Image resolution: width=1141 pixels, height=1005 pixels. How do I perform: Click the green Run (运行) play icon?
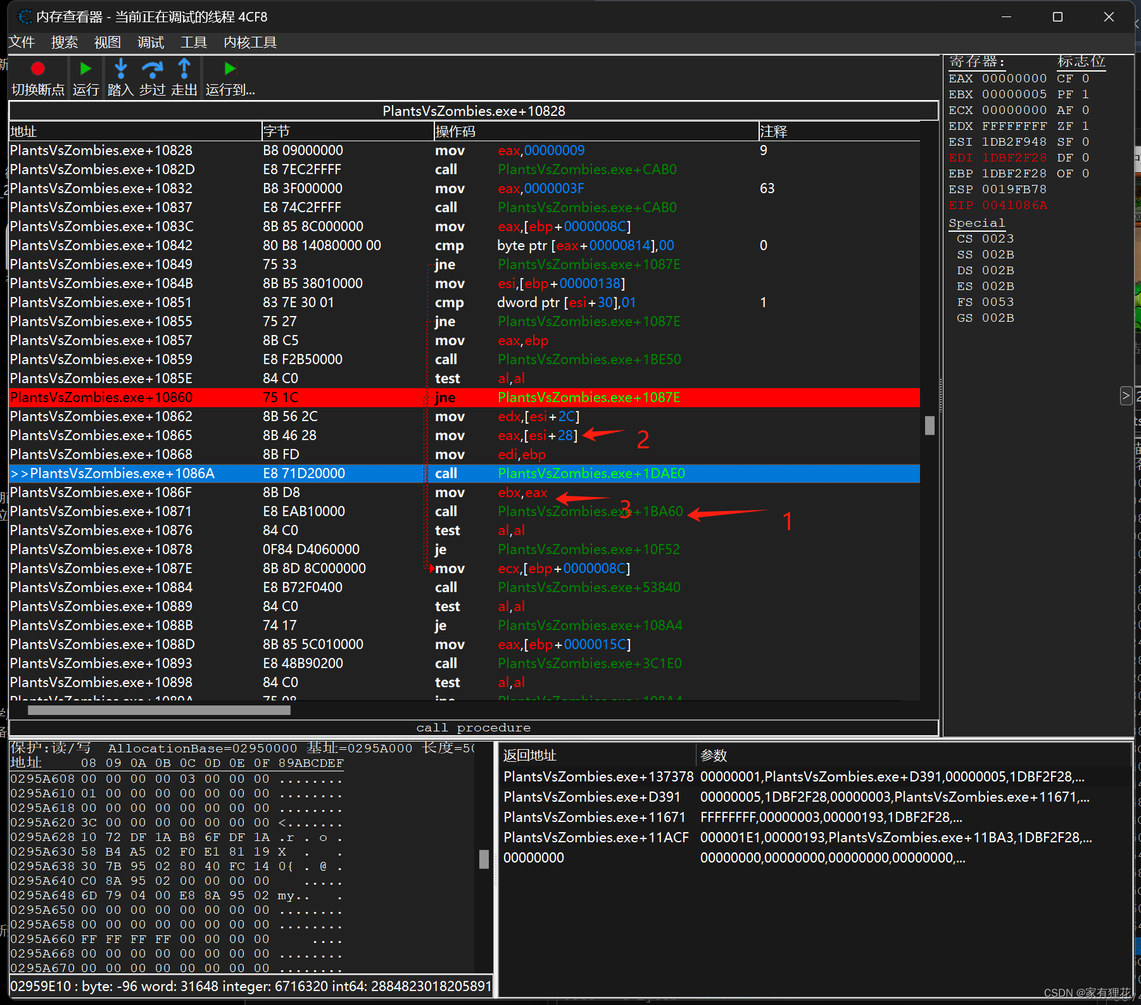click(85, 68)
